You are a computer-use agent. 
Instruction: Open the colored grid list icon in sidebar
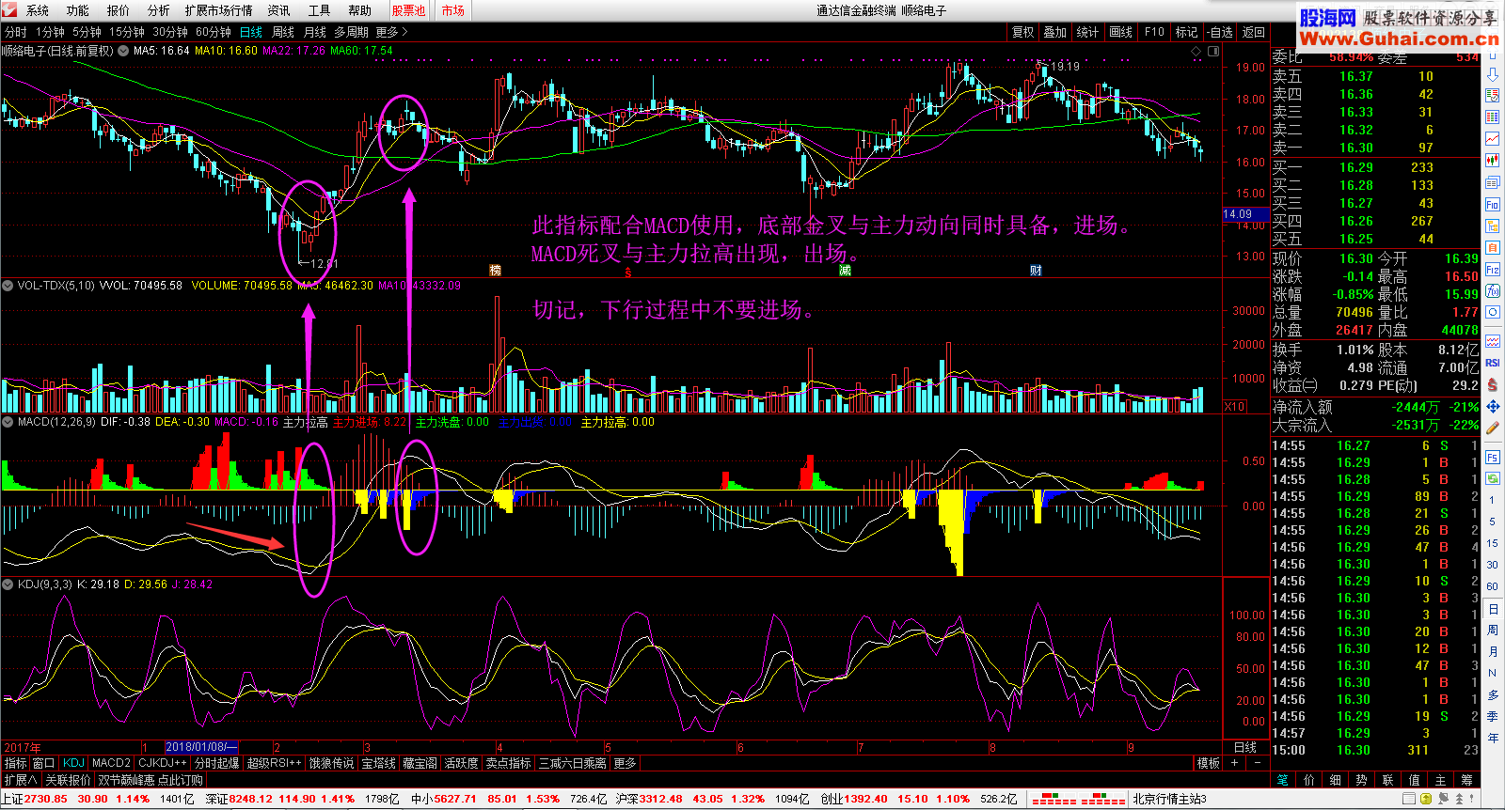pos(1493,117)
